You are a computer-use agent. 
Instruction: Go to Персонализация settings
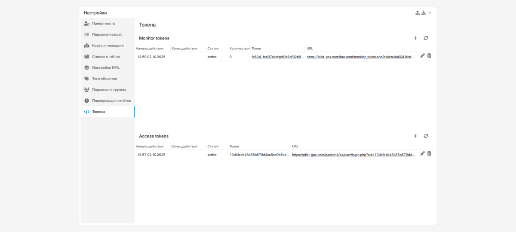click(x=107, y=34)
